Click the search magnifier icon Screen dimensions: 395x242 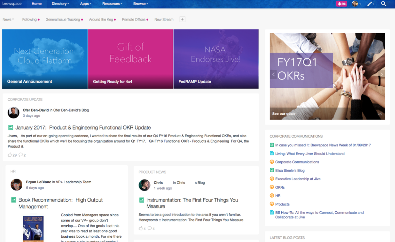pos(384,4)
